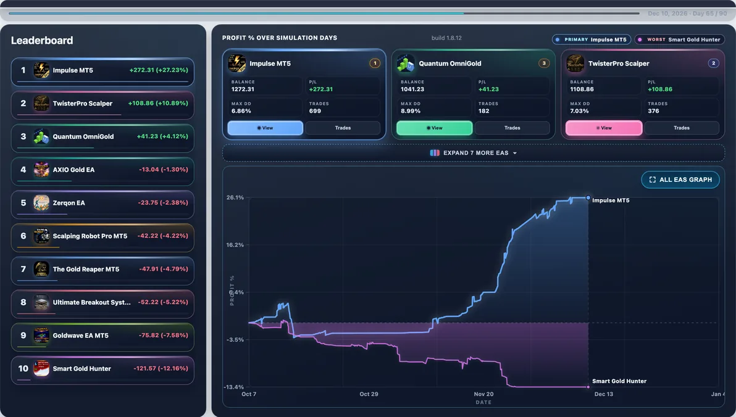Click the Oct 29 date axis label
Viewport: 736px width, 417px height.
pyautogui.click(x=369, y=394)
